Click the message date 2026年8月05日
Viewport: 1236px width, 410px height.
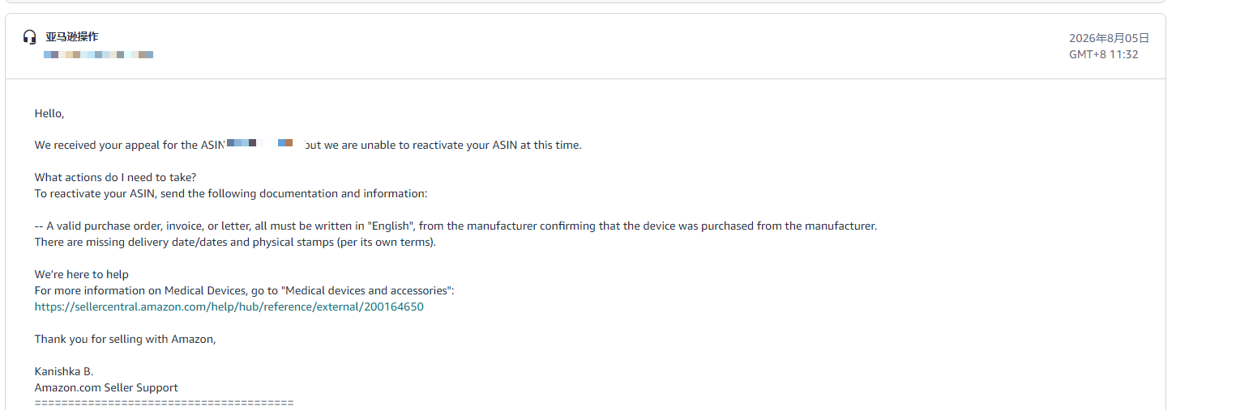[1109, 38]
